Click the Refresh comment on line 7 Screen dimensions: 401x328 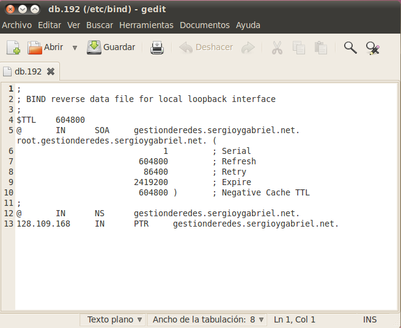click(234, 161)
